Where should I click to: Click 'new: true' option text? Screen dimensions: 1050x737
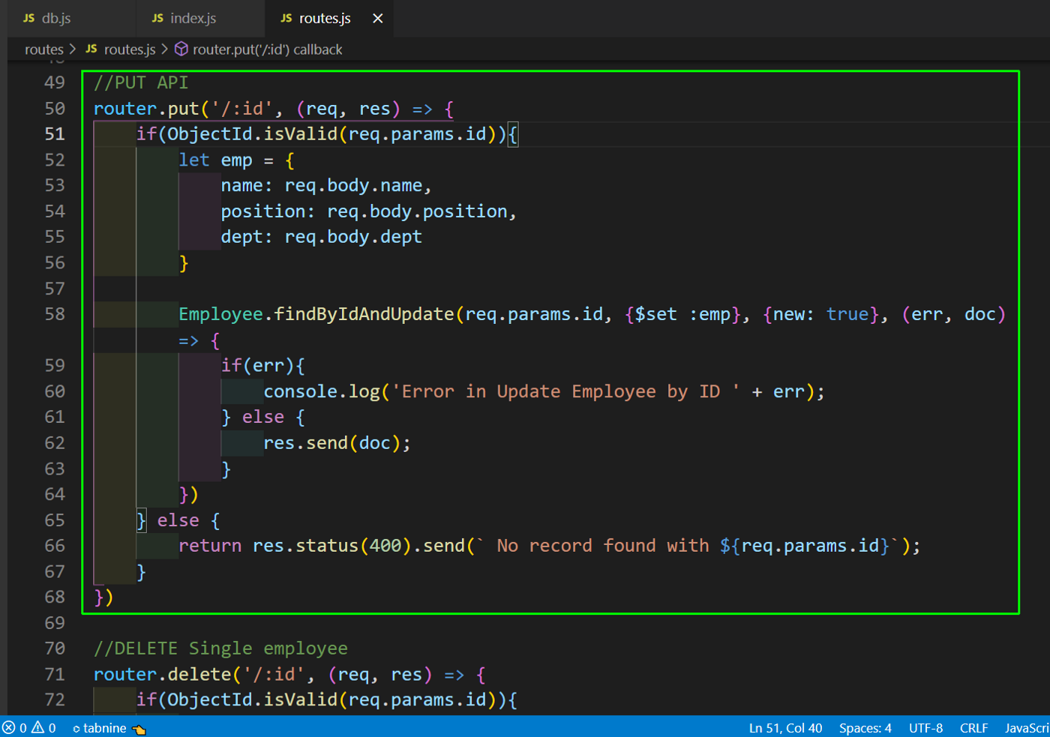coord(821,314)
